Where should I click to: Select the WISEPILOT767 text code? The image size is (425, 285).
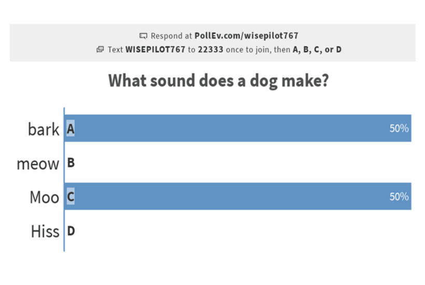tap(155, 50)
